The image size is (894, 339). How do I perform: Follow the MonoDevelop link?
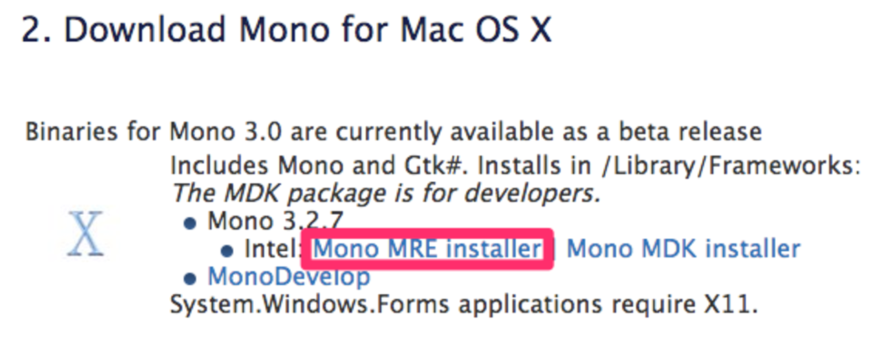click(x=289, y=277)
